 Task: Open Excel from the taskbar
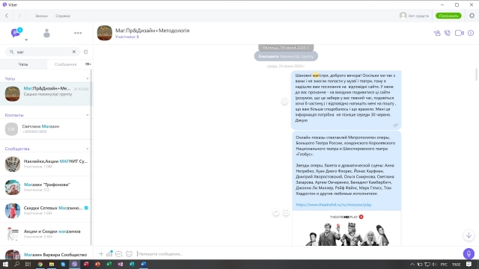coord(109,264)
